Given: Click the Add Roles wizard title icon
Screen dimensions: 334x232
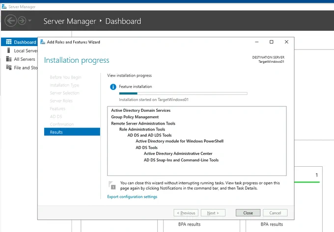Looking at the screenshot, I should pos(43,42).
